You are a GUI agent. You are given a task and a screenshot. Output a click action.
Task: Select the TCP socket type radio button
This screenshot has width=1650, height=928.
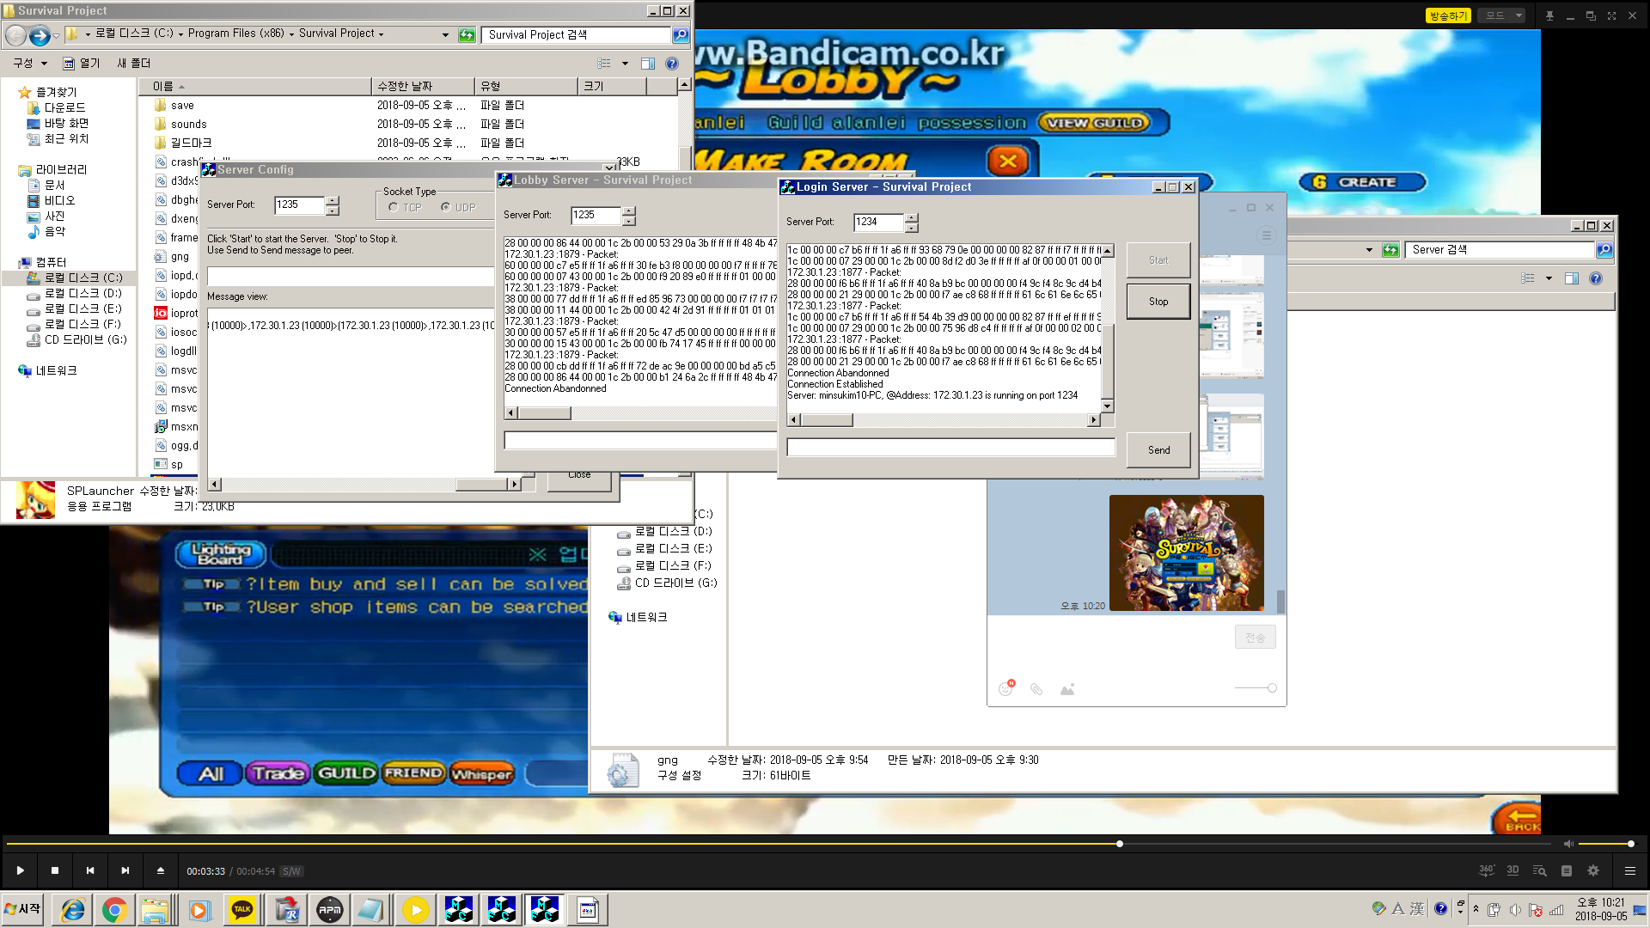393,207
